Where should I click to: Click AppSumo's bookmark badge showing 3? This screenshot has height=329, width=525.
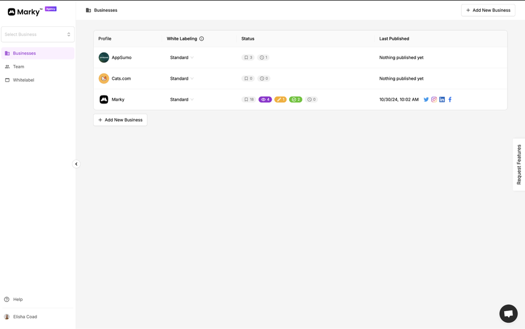point(248,57)
